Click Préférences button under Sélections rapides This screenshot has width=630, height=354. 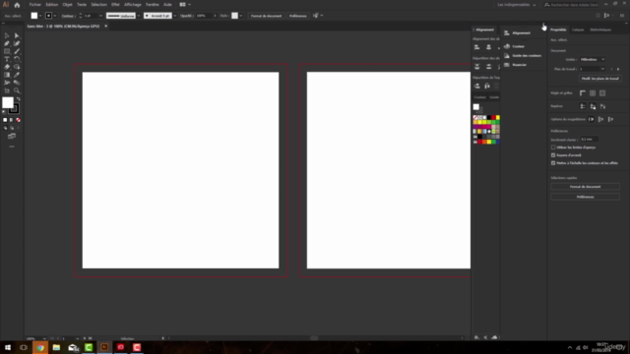[585, 197]
